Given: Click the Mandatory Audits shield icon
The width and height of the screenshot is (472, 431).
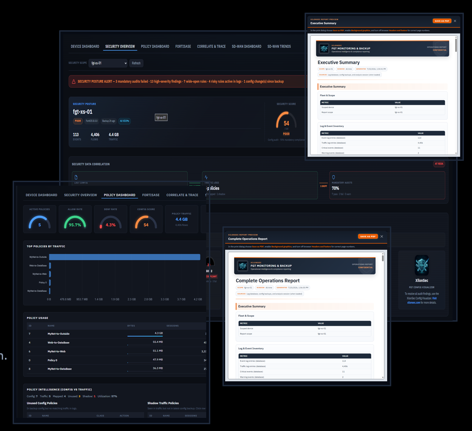Looking at the screenshot, I should (333, 177).
